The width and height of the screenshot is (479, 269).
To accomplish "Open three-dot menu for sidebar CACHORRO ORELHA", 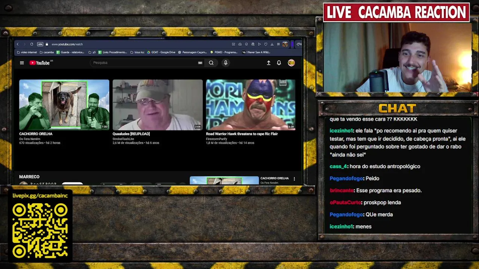I will (294, 179).
